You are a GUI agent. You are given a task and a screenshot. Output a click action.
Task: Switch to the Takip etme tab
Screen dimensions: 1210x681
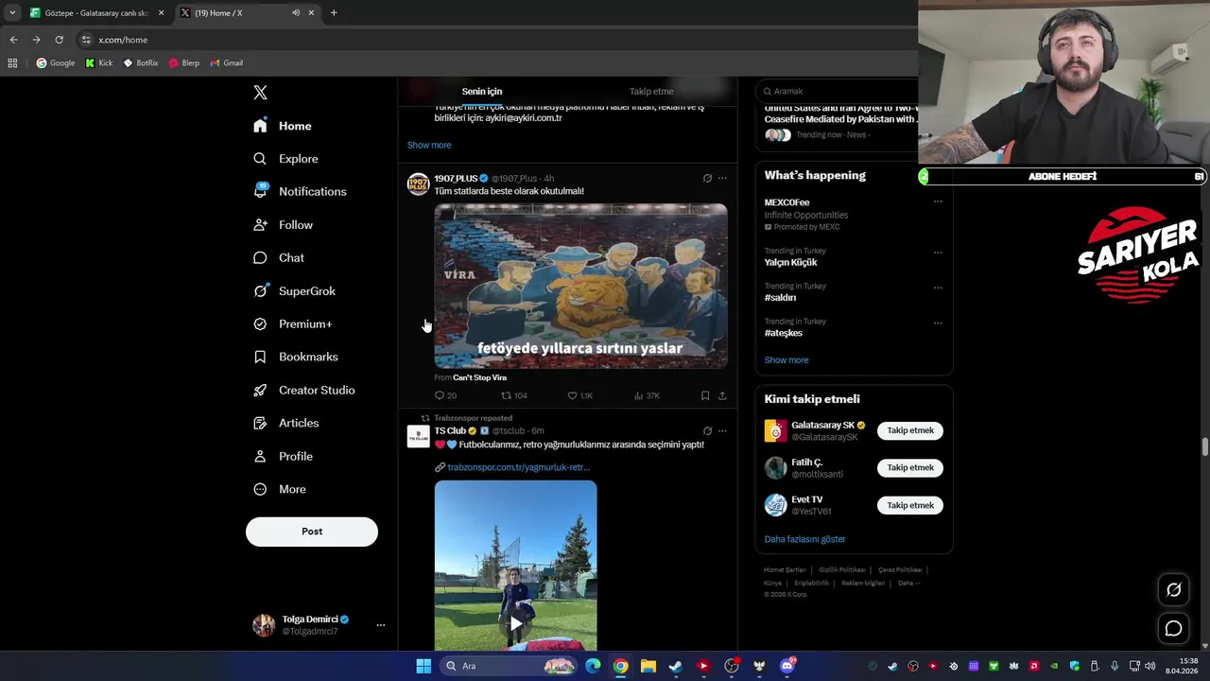(x=651, y=92)
